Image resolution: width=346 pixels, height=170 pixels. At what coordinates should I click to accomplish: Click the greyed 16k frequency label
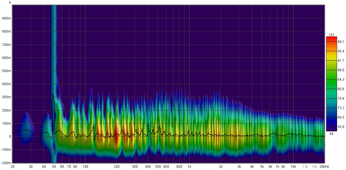pos(315,167)
